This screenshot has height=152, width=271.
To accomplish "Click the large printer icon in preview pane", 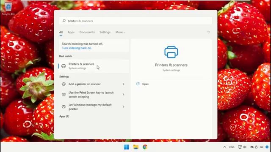I will tap(171, 52).
